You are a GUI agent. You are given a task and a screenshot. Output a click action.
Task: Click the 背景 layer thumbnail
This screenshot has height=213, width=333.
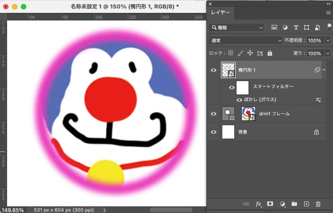point(229,132)
